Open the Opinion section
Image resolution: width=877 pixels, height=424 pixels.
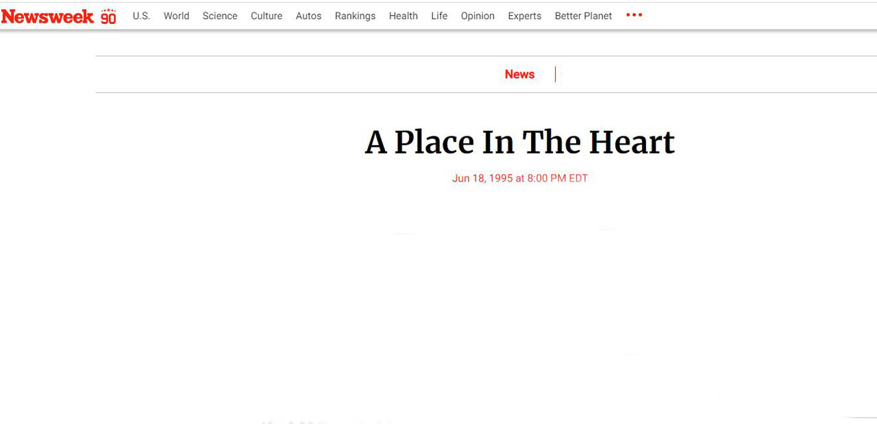478,16
